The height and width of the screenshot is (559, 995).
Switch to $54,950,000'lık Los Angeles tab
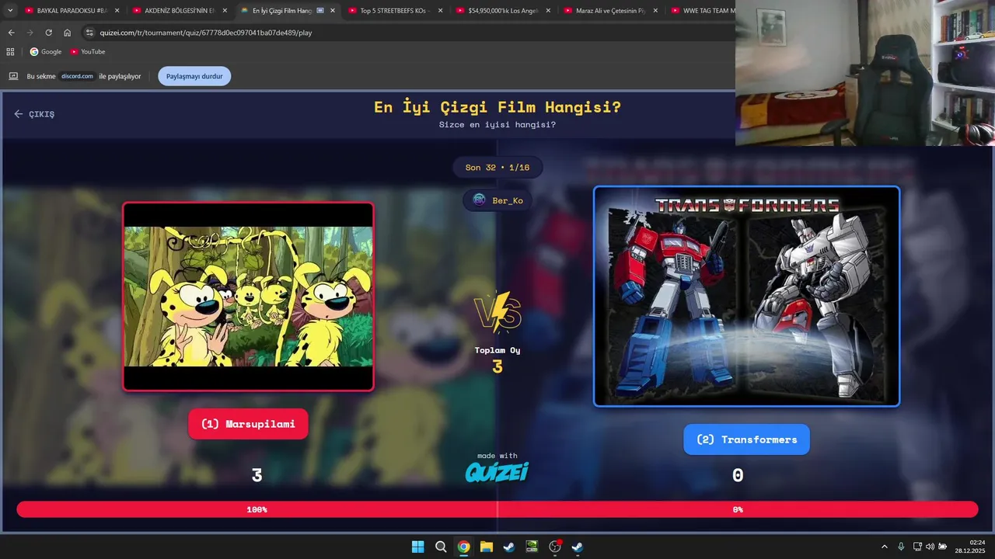point(501,11)
